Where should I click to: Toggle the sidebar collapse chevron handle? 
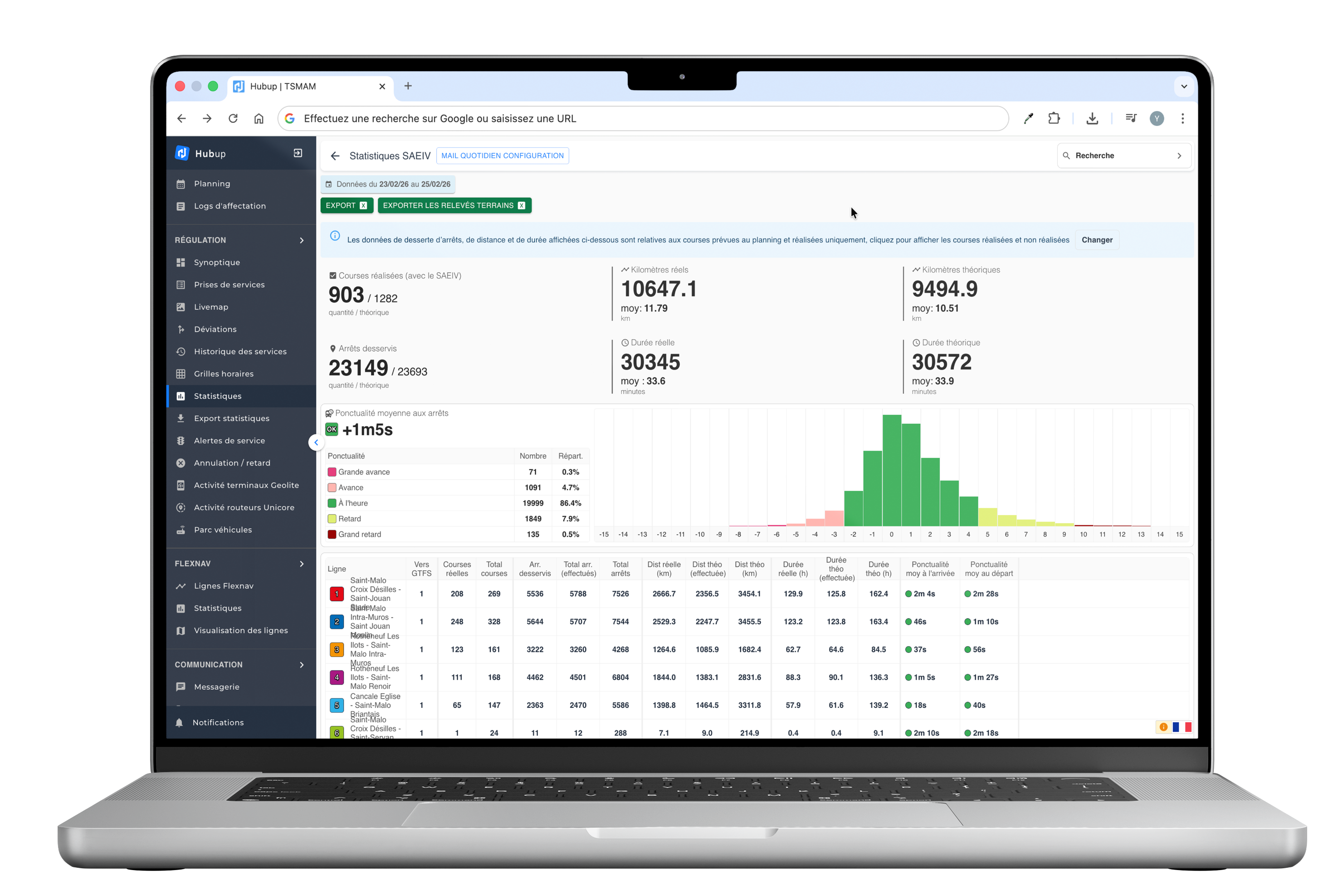coord(316,443)
